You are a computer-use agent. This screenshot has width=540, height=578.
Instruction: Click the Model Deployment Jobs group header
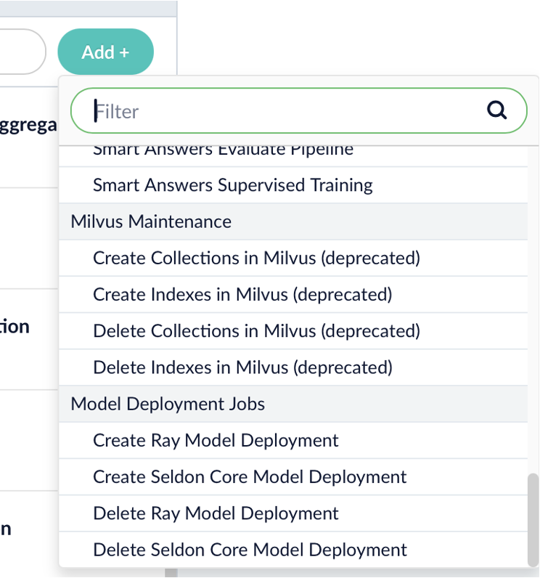(168, 404)
